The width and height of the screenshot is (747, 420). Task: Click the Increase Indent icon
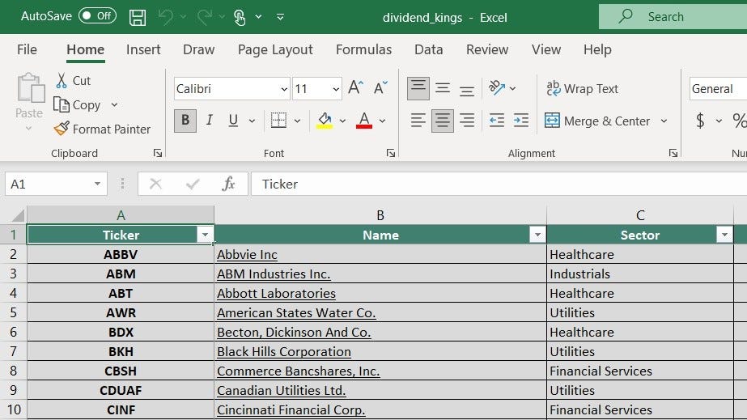(x=520, y=121)
